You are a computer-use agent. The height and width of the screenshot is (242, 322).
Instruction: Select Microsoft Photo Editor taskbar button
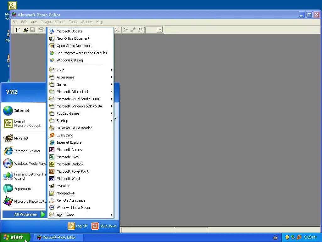click(x=58, y=237)
